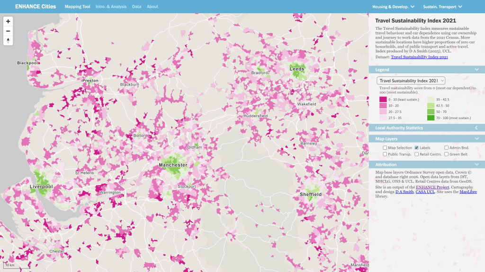
Task: Click the Barnsley label on the map
Action: tap(309, 144)
